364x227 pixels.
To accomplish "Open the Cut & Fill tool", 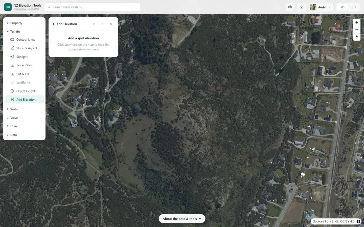I will pyautogui.click(x=24, y=74).
